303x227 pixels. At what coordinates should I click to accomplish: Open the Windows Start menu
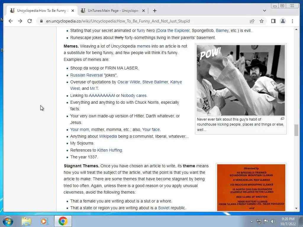[8, 221]
